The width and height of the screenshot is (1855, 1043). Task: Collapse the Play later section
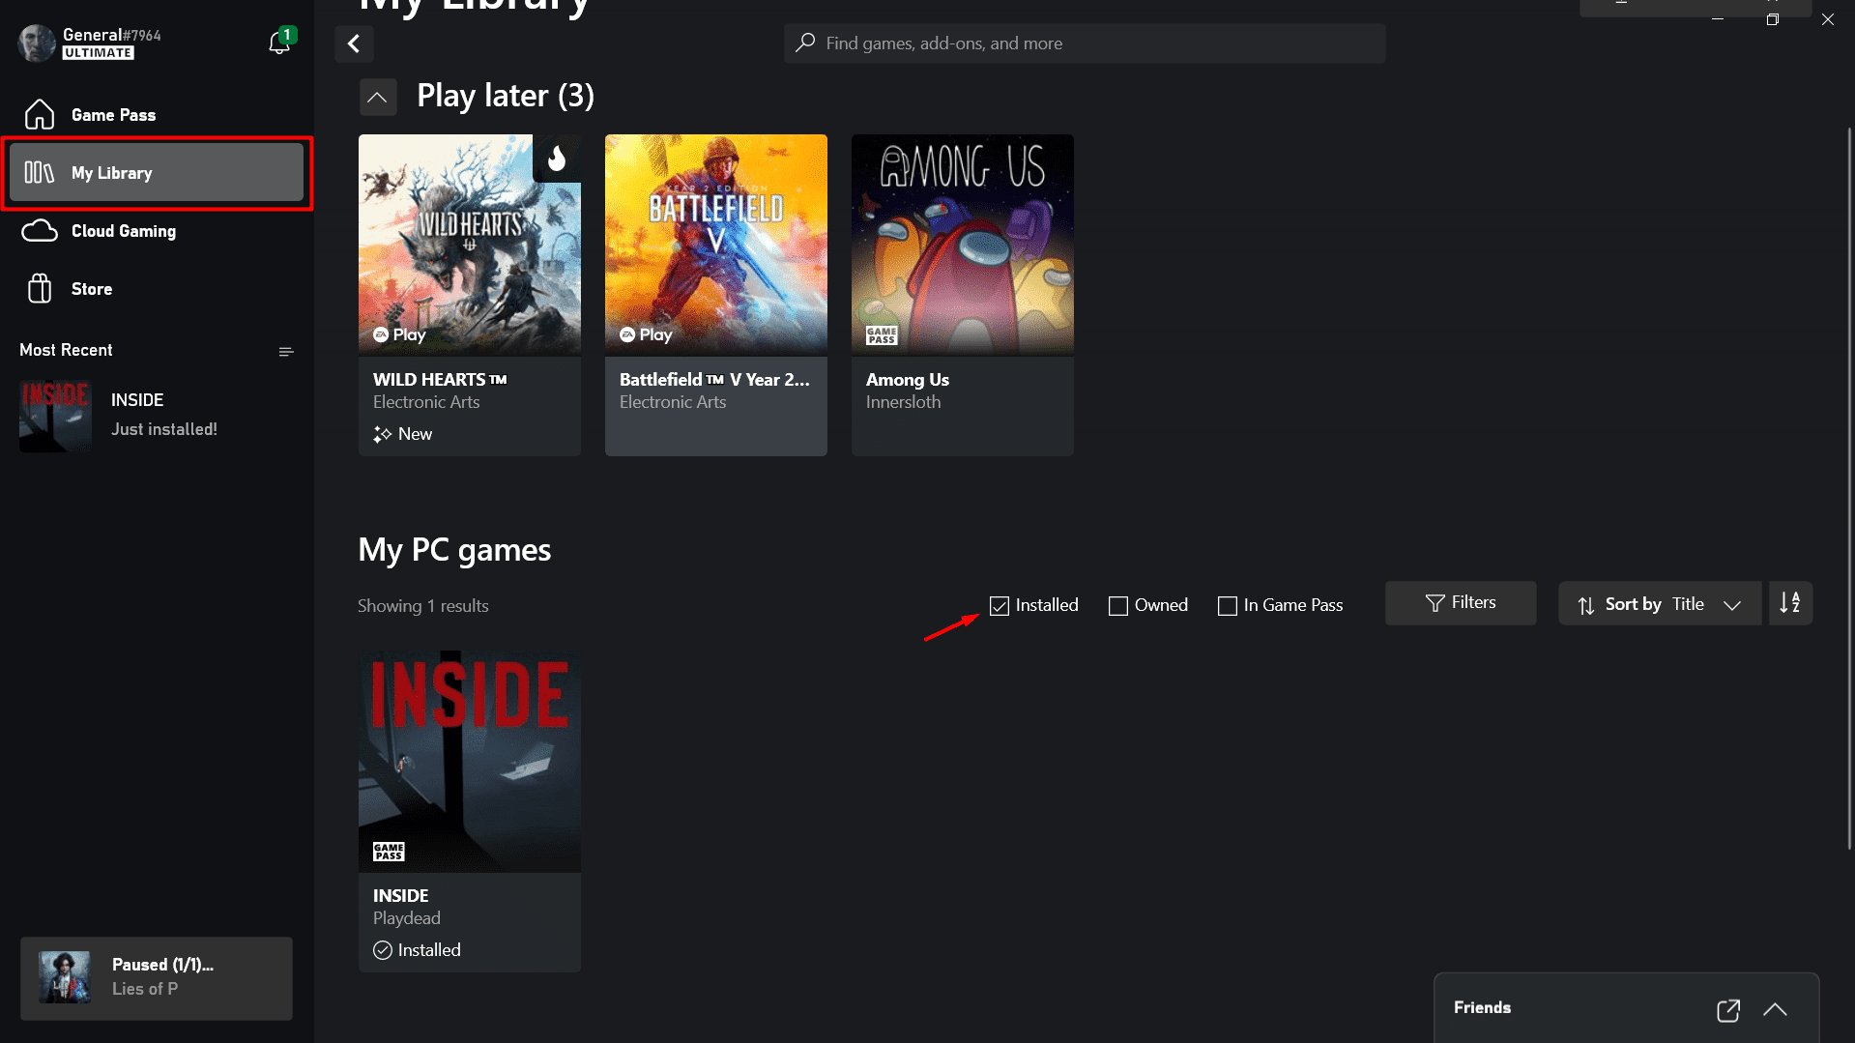[377, 97]
